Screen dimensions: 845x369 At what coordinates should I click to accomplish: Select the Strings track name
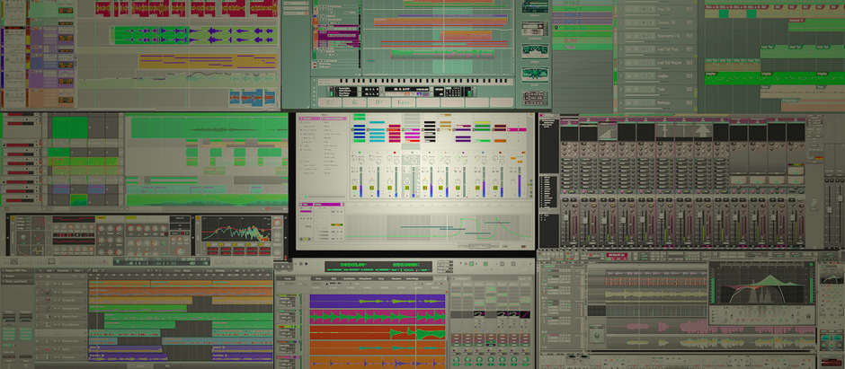tap(663, 102)
